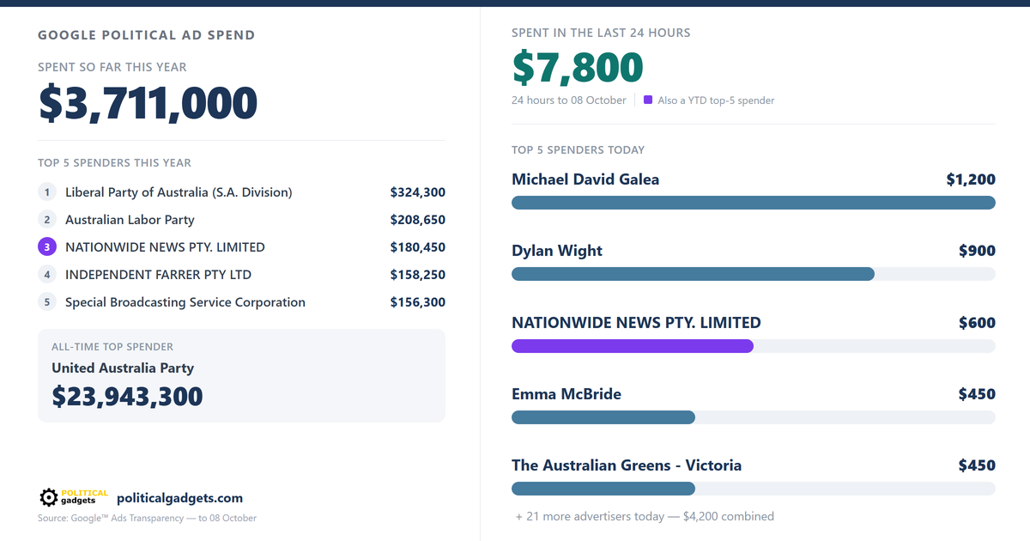Select Emma McBride's $450 amount

[x=977, y=394]
